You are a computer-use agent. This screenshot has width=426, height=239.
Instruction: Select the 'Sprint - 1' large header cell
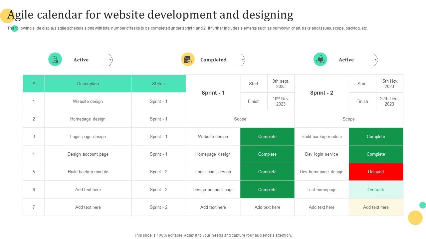(213, 93)
